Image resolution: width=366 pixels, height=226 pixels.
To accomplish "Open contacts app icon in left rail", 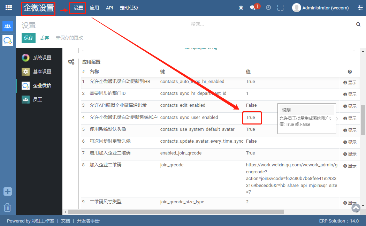I will tap(8, 26).
